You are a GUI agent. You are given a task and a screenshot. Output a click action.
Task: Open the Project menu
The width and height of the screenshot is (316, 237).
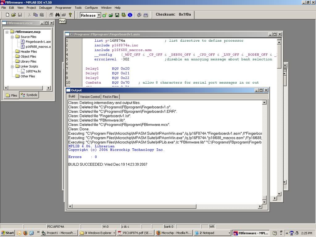(x=31, y=8)
